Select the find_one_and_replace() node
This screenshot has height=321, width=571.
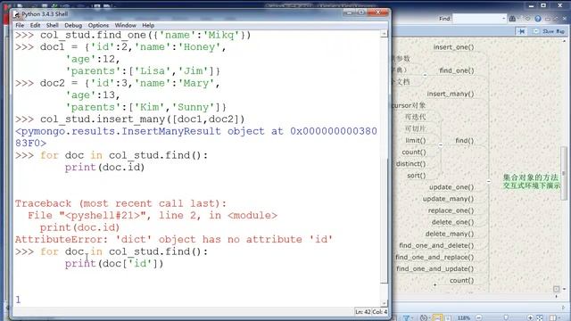pyautogui.click(x=434, y=257)
